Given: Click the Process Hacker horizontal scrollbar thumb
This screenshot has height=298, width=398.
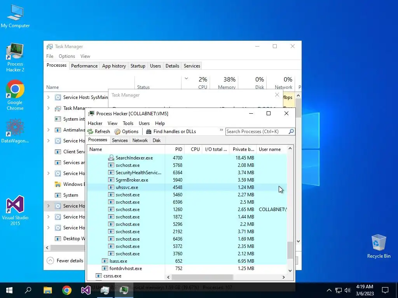Looking at the screenshot, I should [202, 277].
